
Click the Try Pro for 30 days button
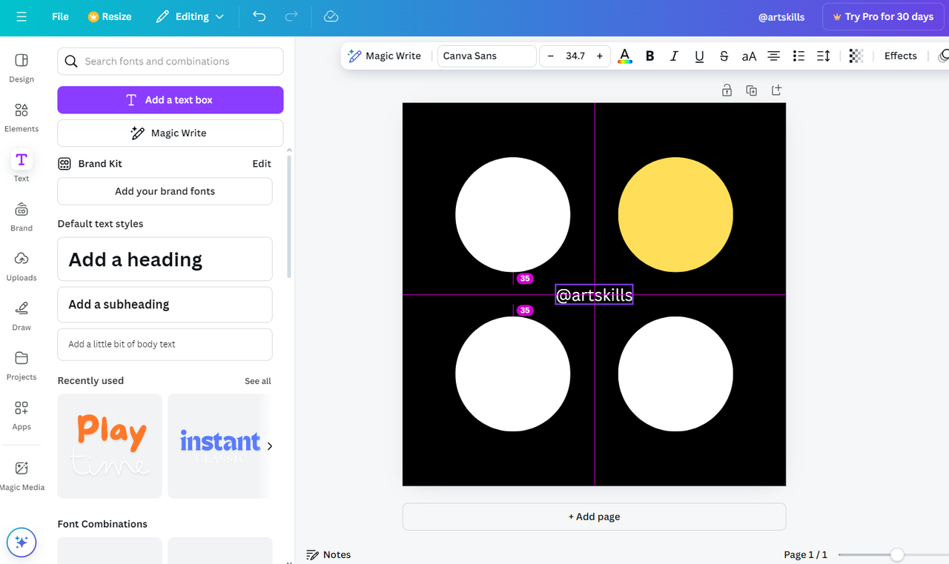point(882,16)
